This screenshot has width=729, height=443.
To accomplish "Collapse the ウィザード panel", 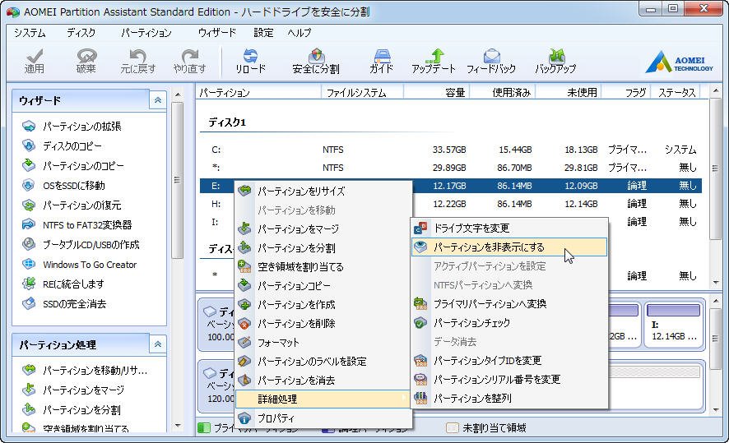I will [158, 100].
